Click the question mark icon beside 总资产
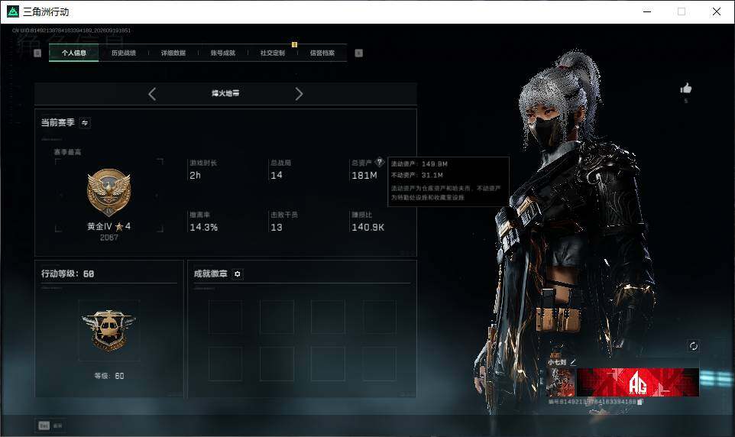Image resolution: width=735 pixels, height=437 pixels. pos(379,162)
